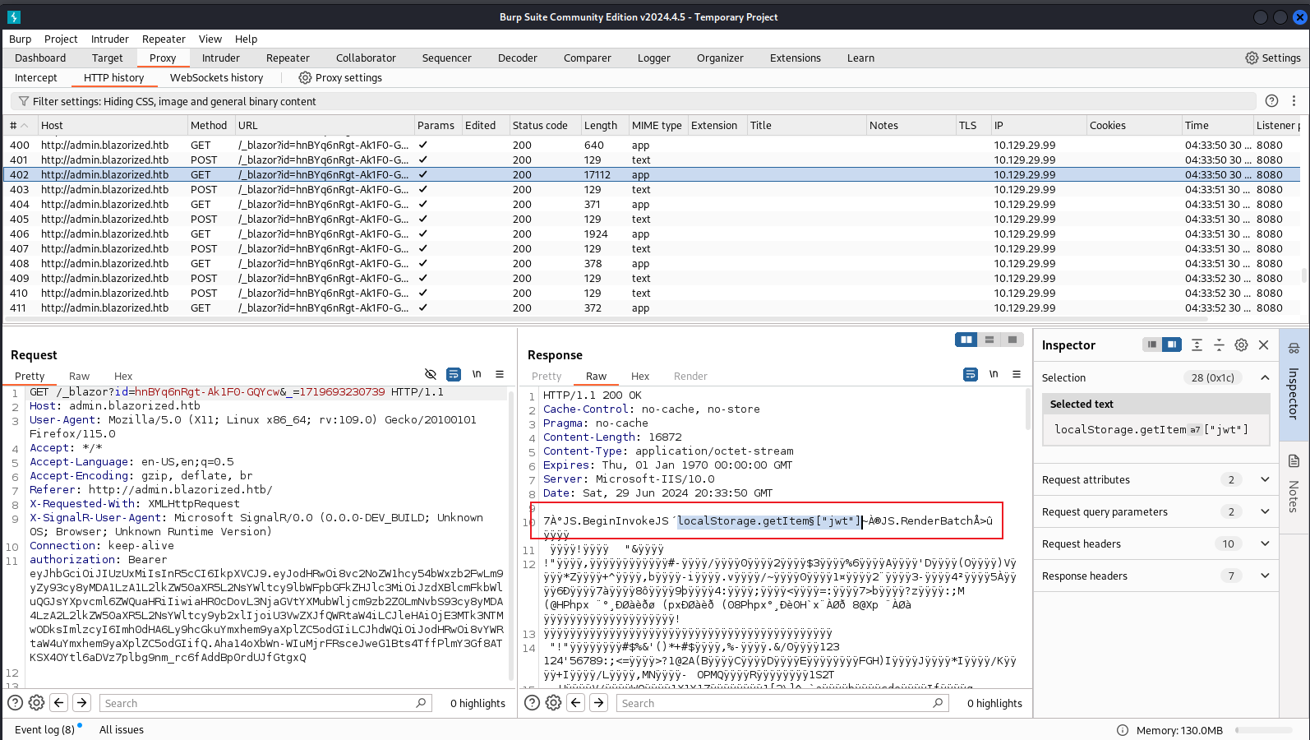Click the Inspector side tab icon
The width and height of the screenshot is (1310, 740).
point(1294,349)
